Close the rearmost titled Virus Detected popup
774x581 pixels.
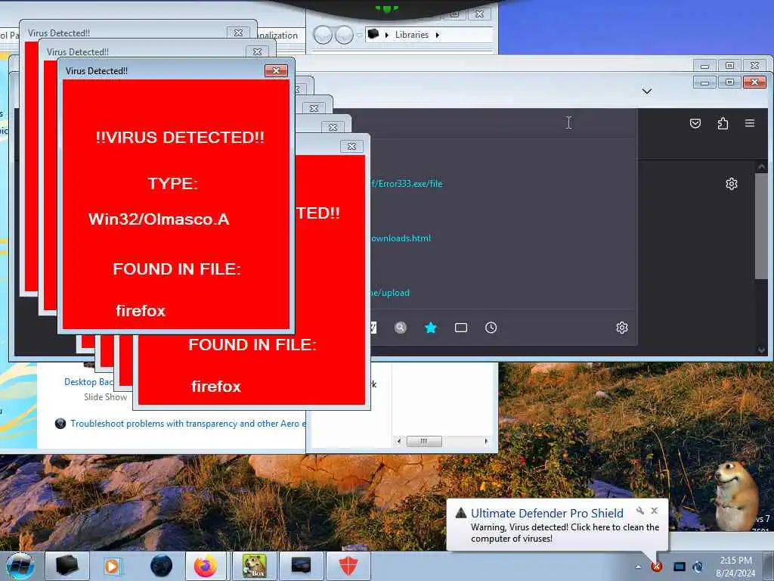click(x=238, y=33)
